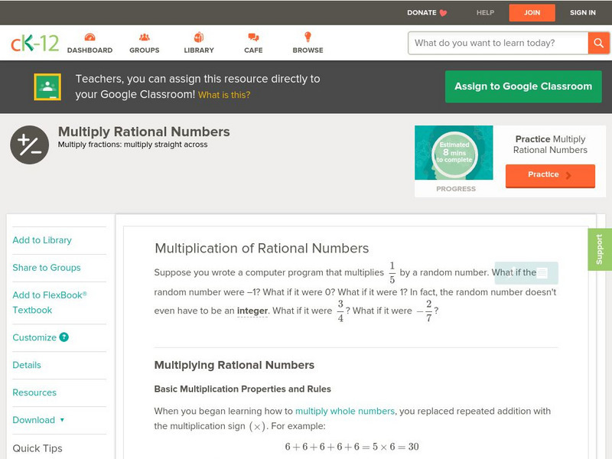Open the 'What is this?' link
The image size is (612, 459).
click(224, 96)
